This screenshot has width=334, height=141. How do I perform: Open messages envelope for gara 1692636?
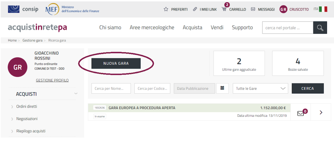[300, 113]
